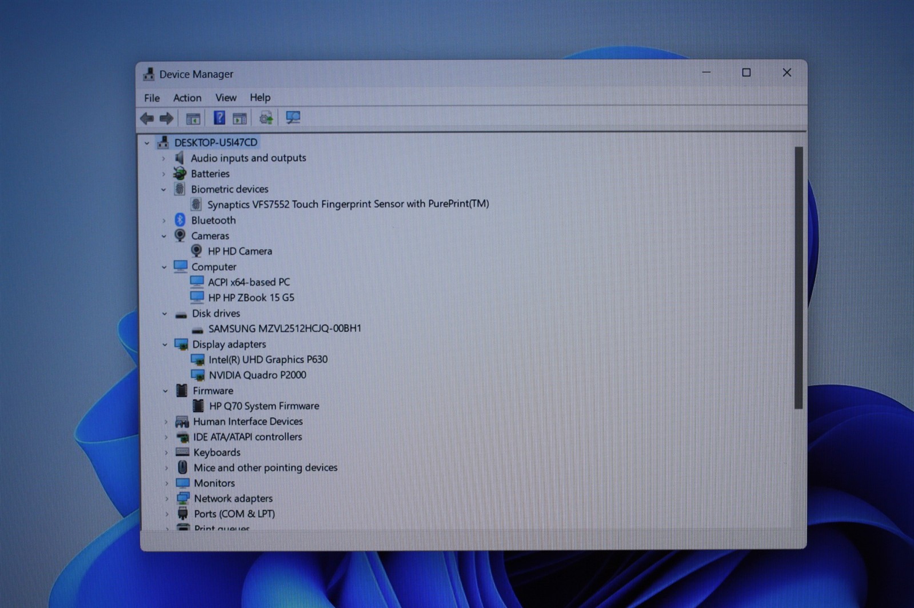The width and height of the screenshot is (914, 608).
Task: Select the SAMSUNG MZVL2512HCJQ disk drive
Action: click(285, 329)
